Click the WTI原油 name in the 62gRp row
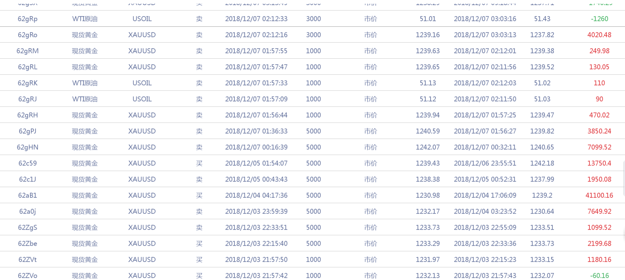Viewport: 625px width, 280px height. pyautogui.click(x=85, y=19)
